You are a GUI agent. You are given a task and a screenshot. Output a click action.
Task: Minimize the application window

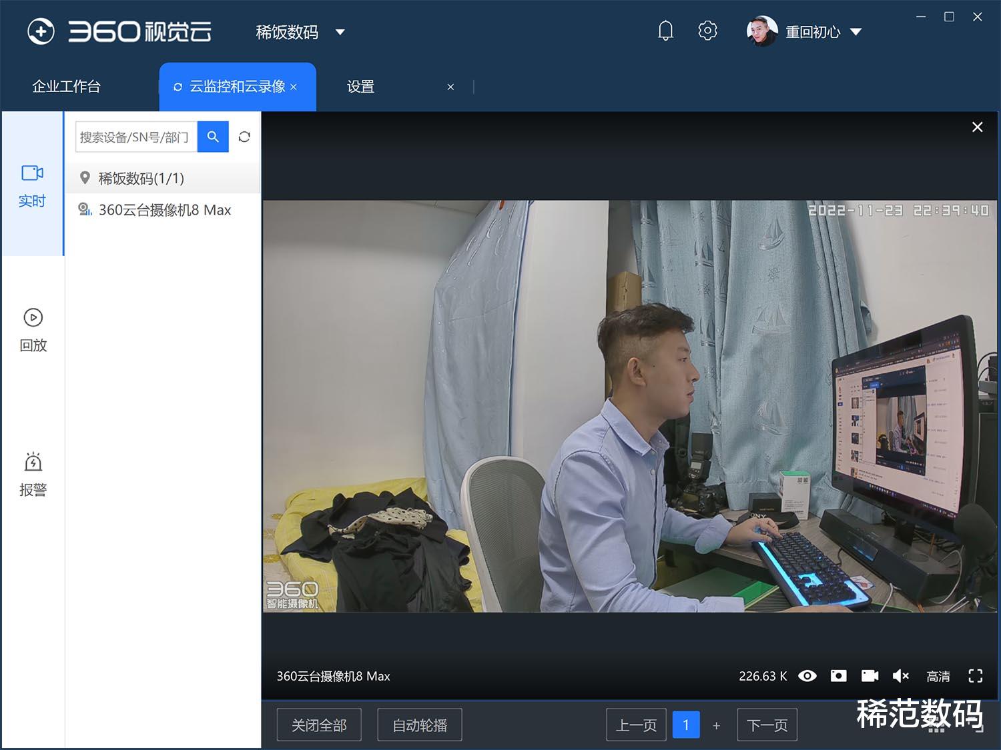pos(921,17)
